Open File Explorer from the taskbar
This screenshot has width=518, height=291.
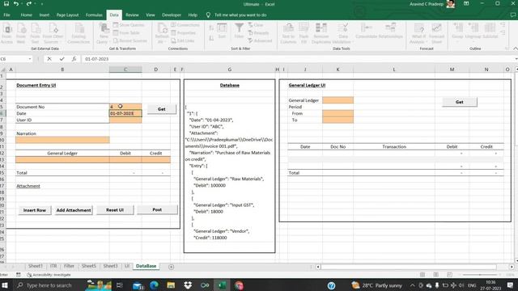(171, 285)
